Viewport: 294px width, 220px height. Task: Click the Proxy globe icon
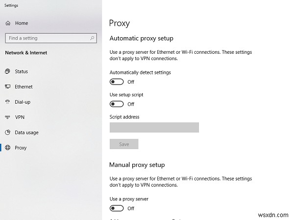8,148
